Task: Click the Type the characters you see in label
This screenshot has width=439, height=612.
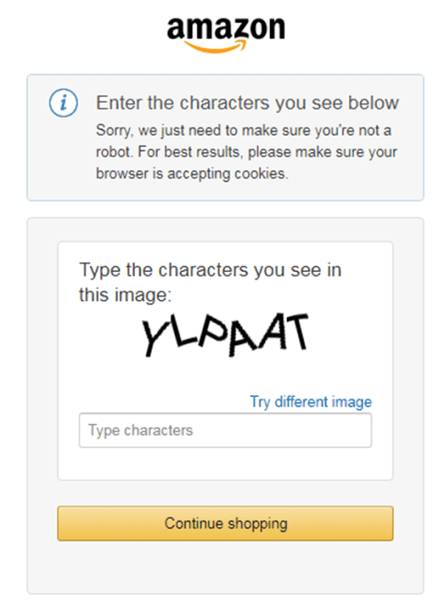Action: pos(211,270)
